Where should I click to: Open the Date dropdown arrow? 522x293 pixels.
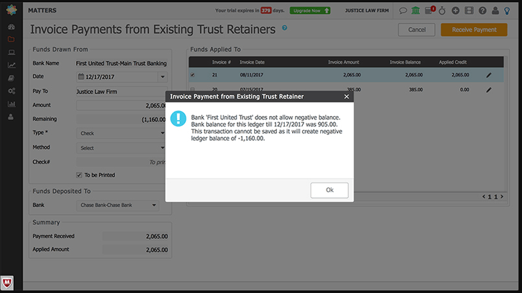point(162,77)
